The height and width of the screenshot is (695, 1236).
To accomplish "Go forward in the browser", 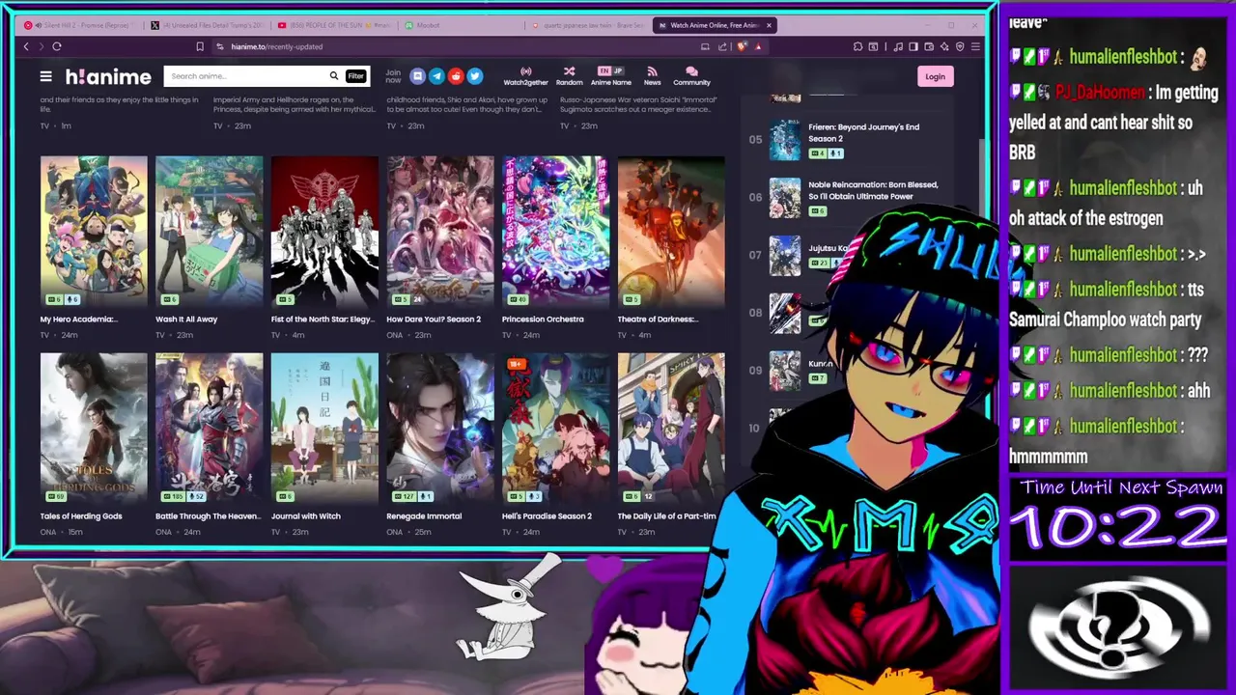I will click(x=42, y=46).
